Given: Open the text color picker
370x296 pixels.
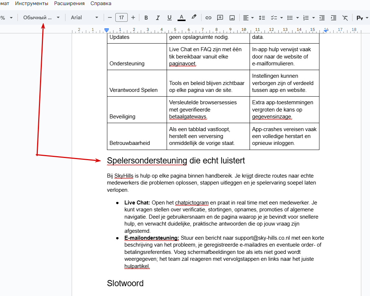Looking at the screenshot, I should pyautogui.click(x=181, y=18).
